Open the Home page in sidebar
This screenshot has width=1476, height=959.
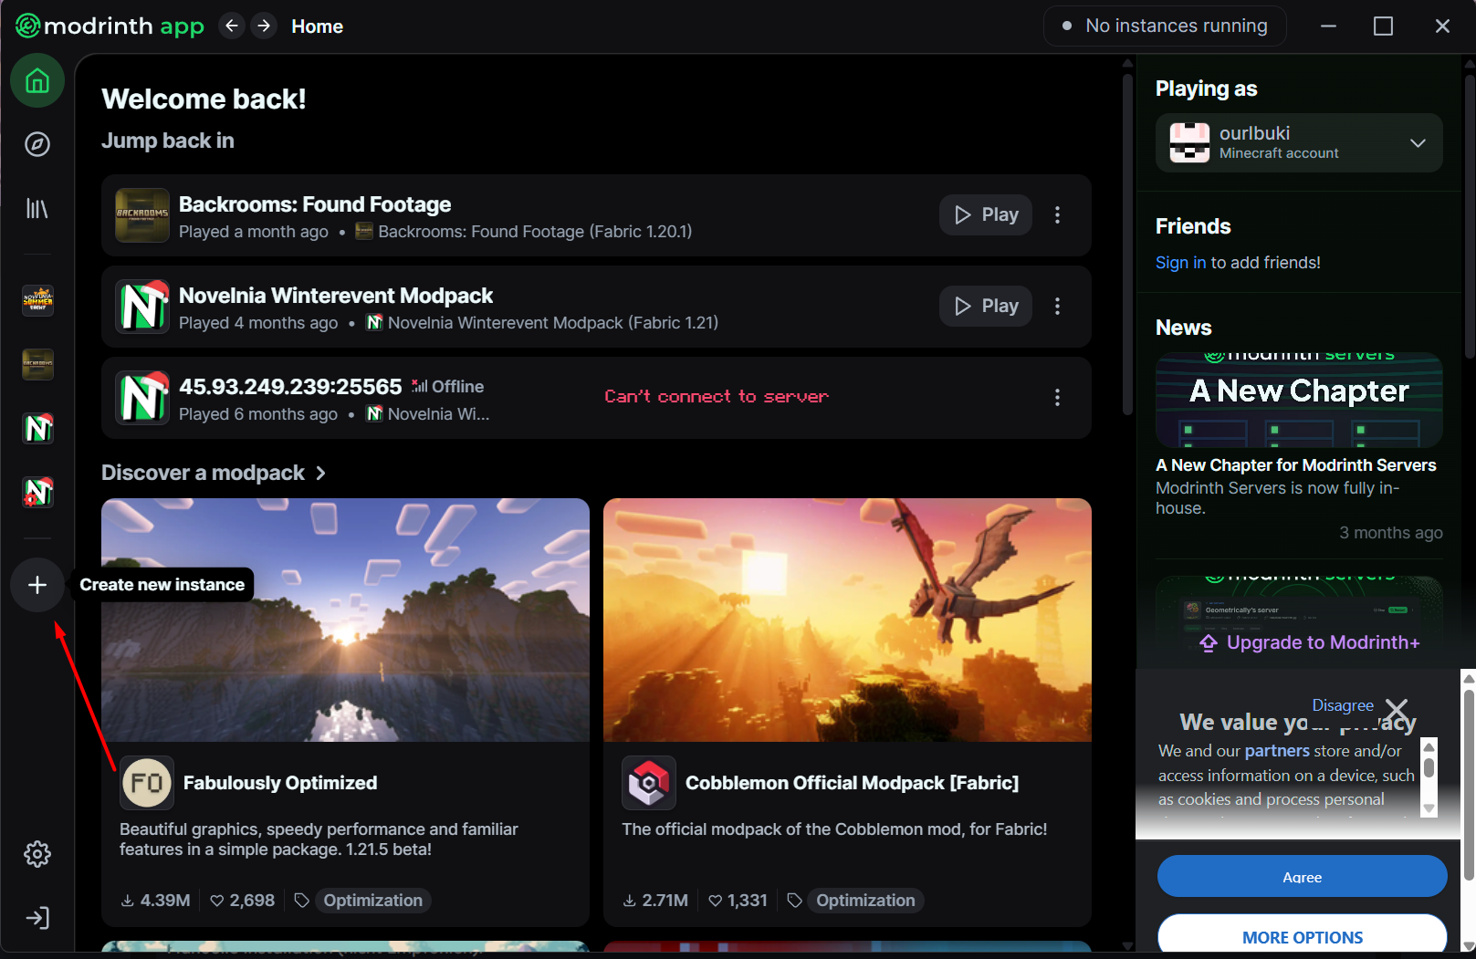coord(37,81)
